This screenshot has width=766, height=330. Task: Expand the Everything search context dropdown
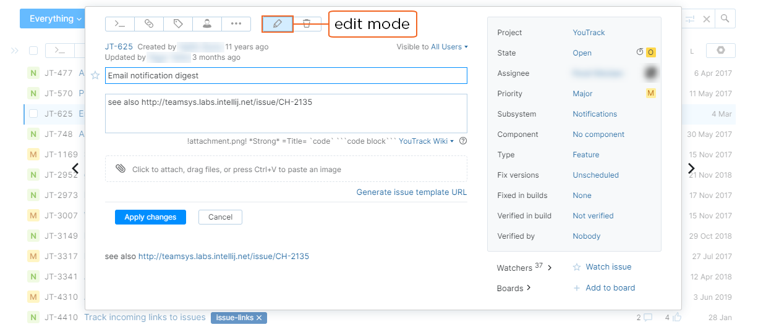point(56,19)
